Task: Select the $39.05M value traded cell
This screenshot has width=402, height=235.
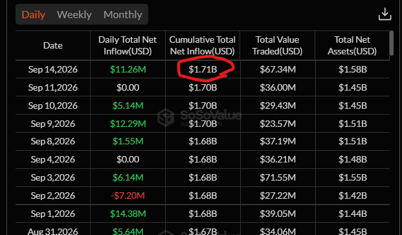Action: pos(278,214)
